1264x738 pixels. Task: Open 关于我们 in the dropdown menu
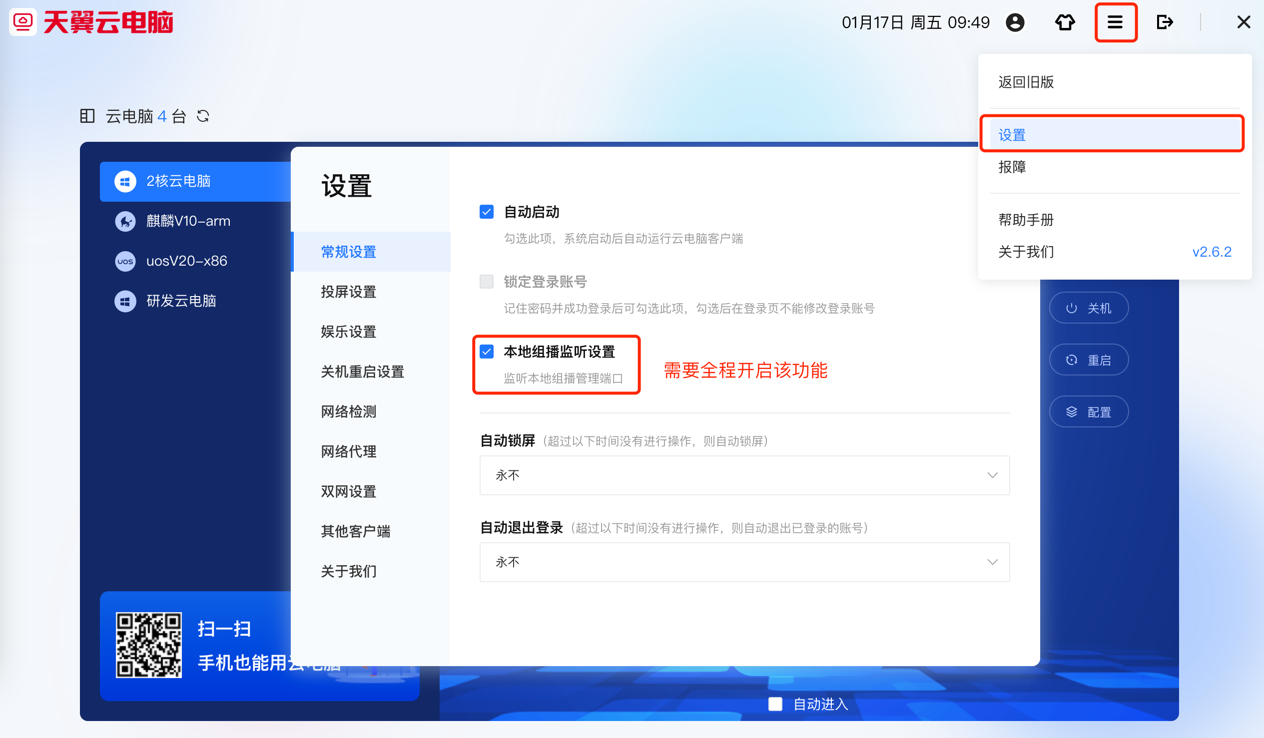(x=1026, y=252)
